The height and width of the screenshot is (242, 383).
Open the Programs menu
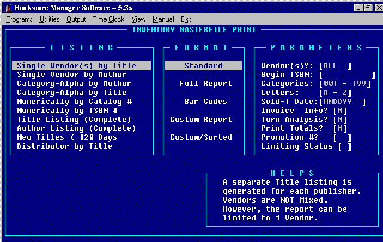click(19, 19)
